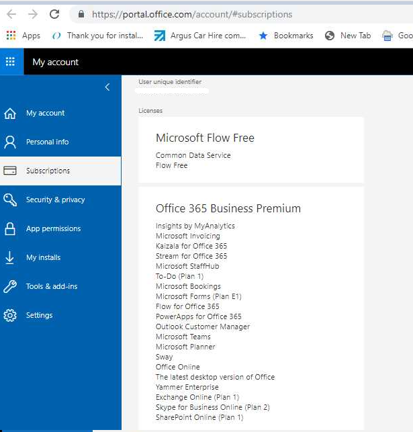
Task: Click 'Flow Free' service line
Action: [171, 165]
